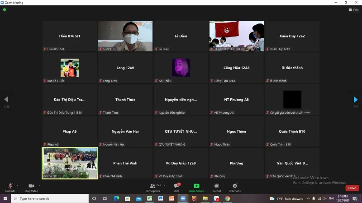Start Share Screen

[x=196, y=188]
